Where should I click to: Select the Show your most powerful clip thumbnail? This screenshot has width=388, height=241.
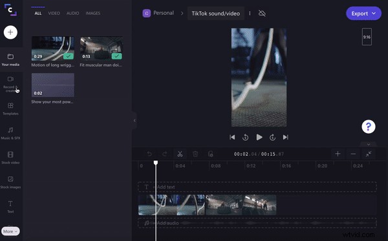click(53, 85)
